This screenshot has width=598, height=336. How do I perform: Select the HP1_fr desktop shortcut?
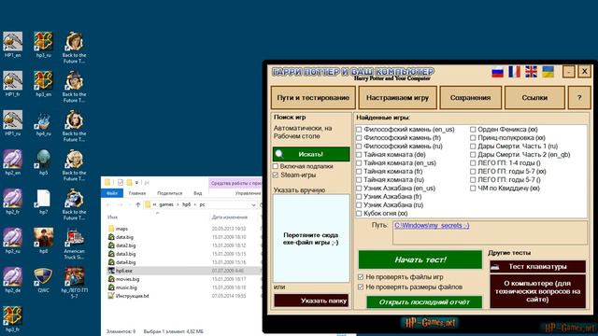pos(12,84)
